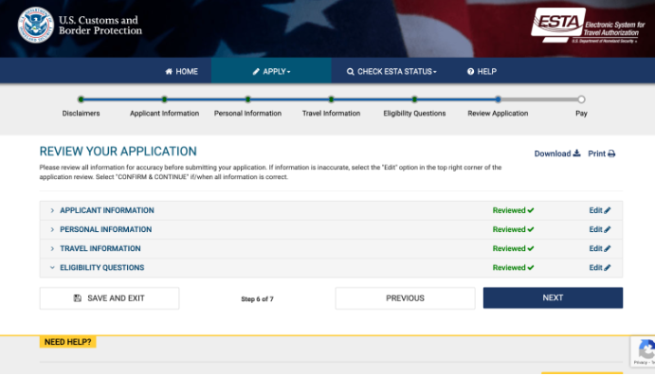
Task: Click the reCAPTCHA badge
Action: pos(644,351)
